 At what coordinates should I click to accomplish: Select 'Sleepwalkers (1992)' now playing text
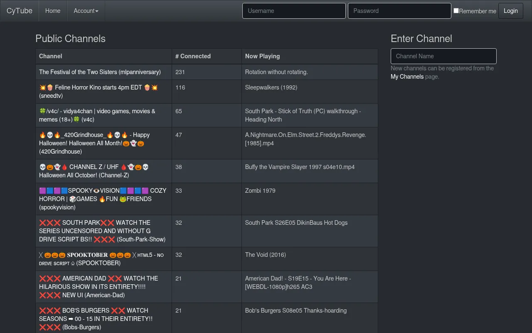pos(271,87)
